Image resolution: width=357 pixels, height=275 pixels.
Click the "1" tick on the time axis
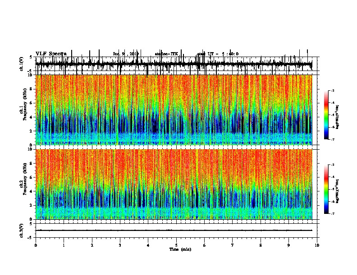coord(64,245)
